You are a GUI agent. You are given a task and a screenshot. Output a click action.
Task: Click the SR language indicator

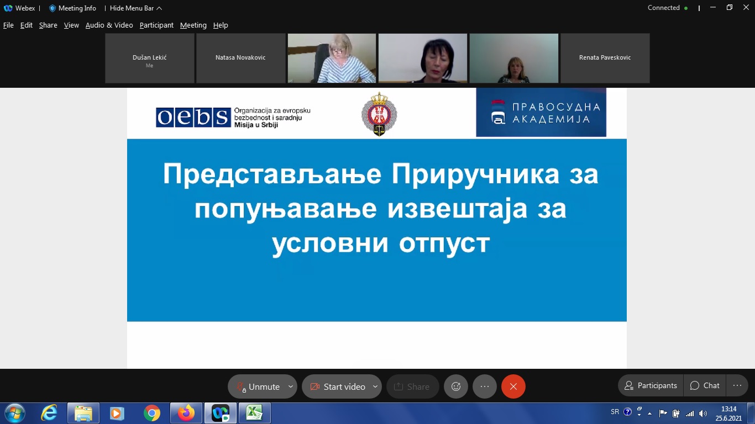[x=615, y=412]
